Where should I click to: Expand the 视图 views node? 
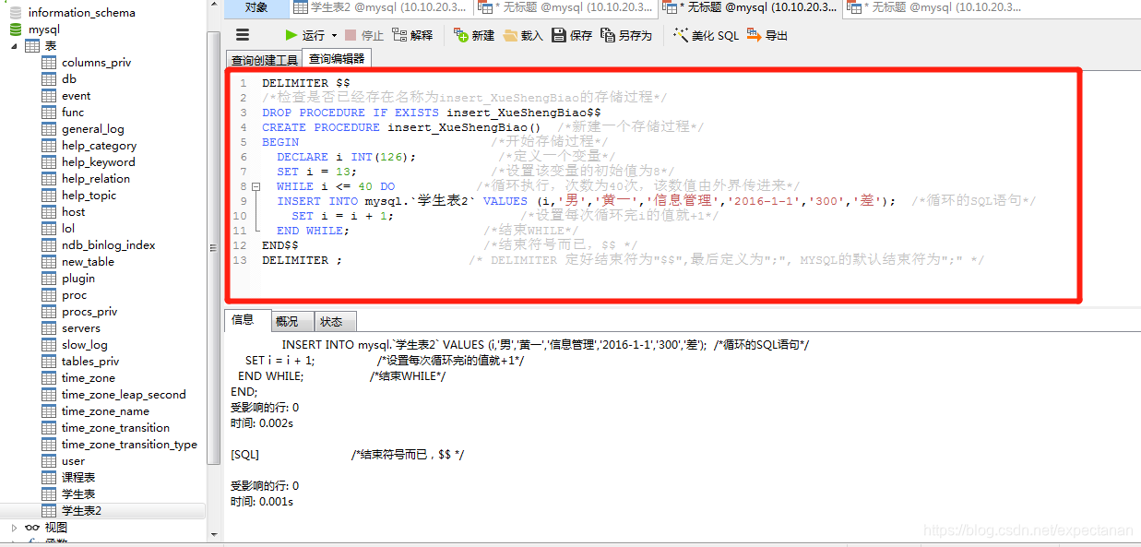[14, 528]
